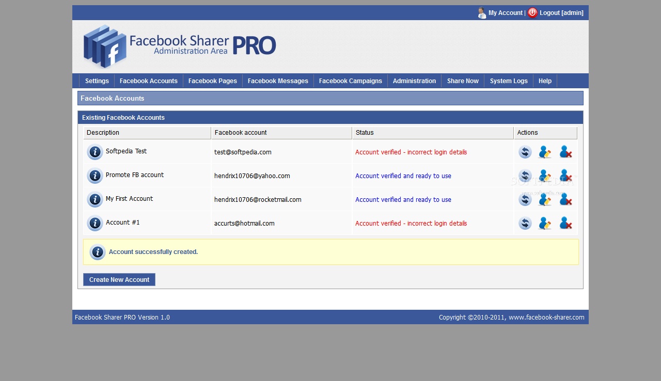Screen dimensions: 661x381
Task: Select Share Now in navigation bar
Action: 463,81
